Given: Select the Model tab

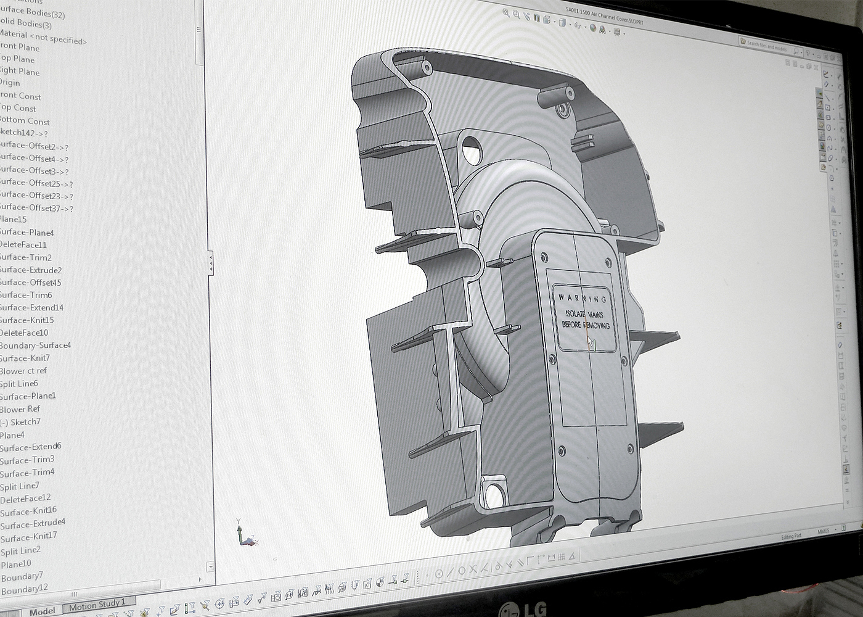Looking at the screenshot, I should click(x=42, y=611).
